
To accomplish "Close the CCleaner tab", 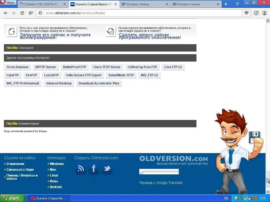I will pyautogui.click(x=65, y=4).
